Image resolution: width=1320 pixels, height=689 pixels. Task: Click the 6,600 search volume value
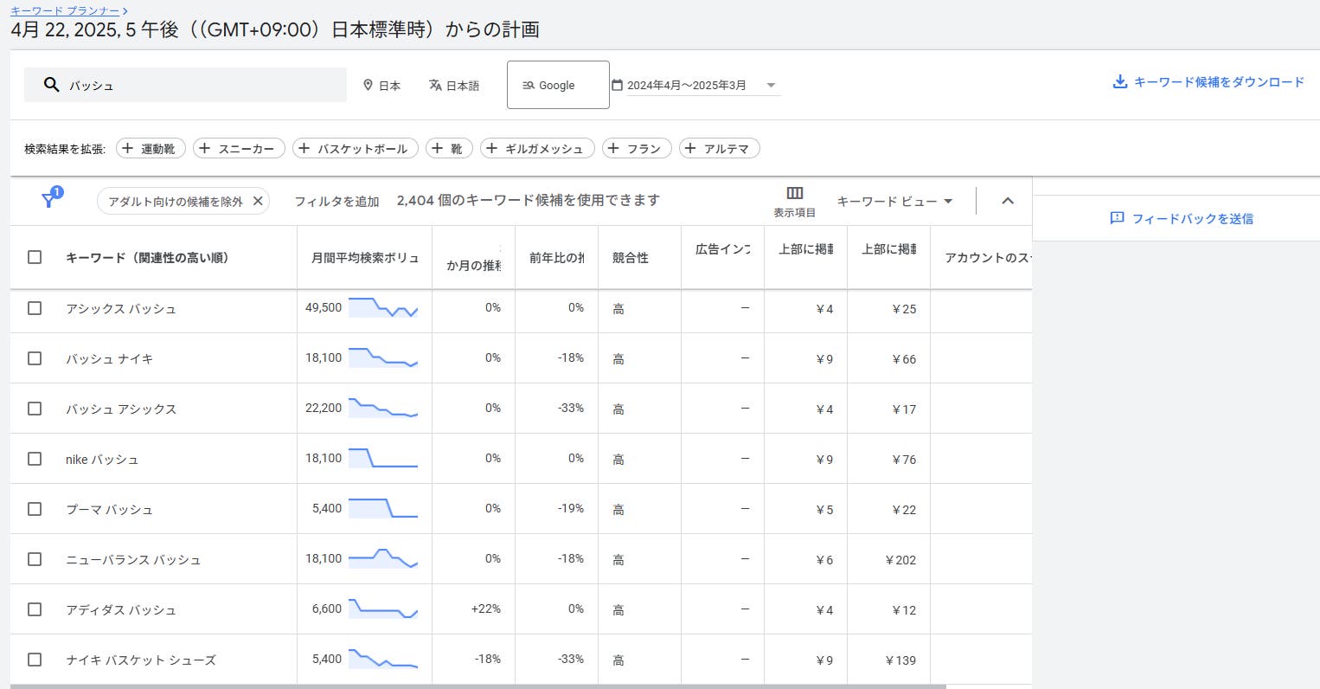tap(327, 609)
